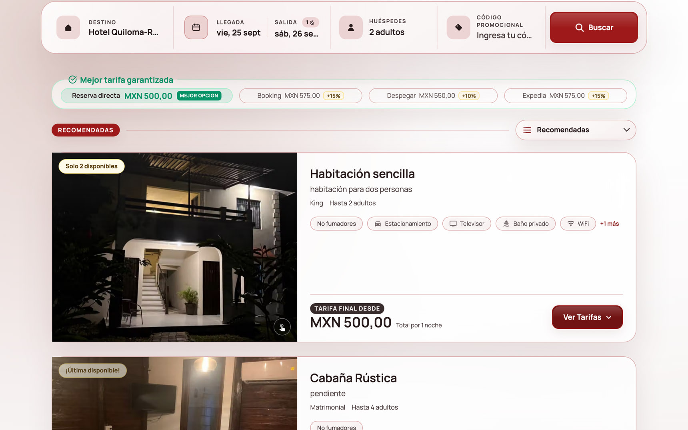Click the +1 más amenities link
688x430 pixels.
coord(609,224)
